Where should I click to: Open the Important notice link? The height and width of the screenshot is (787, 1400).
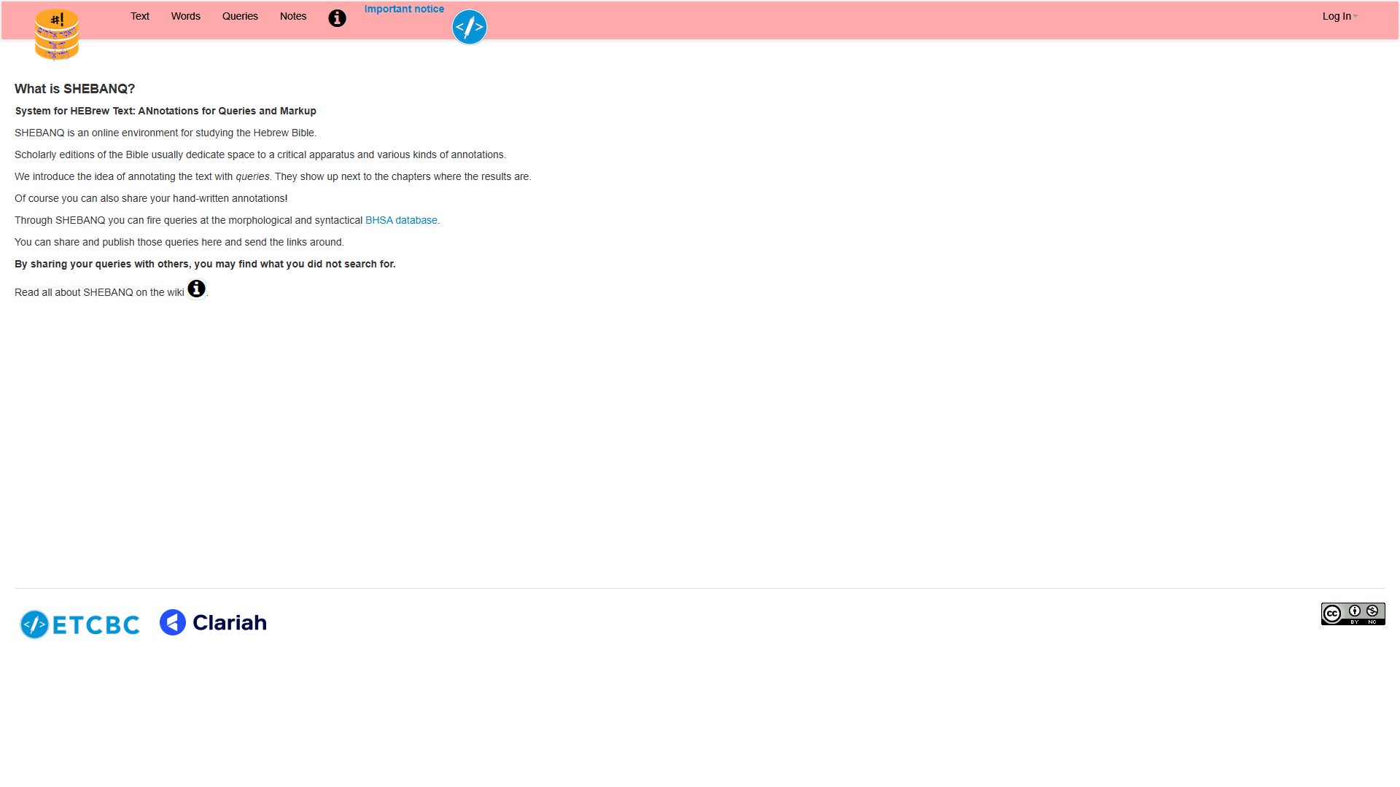[x=404, y=9]
